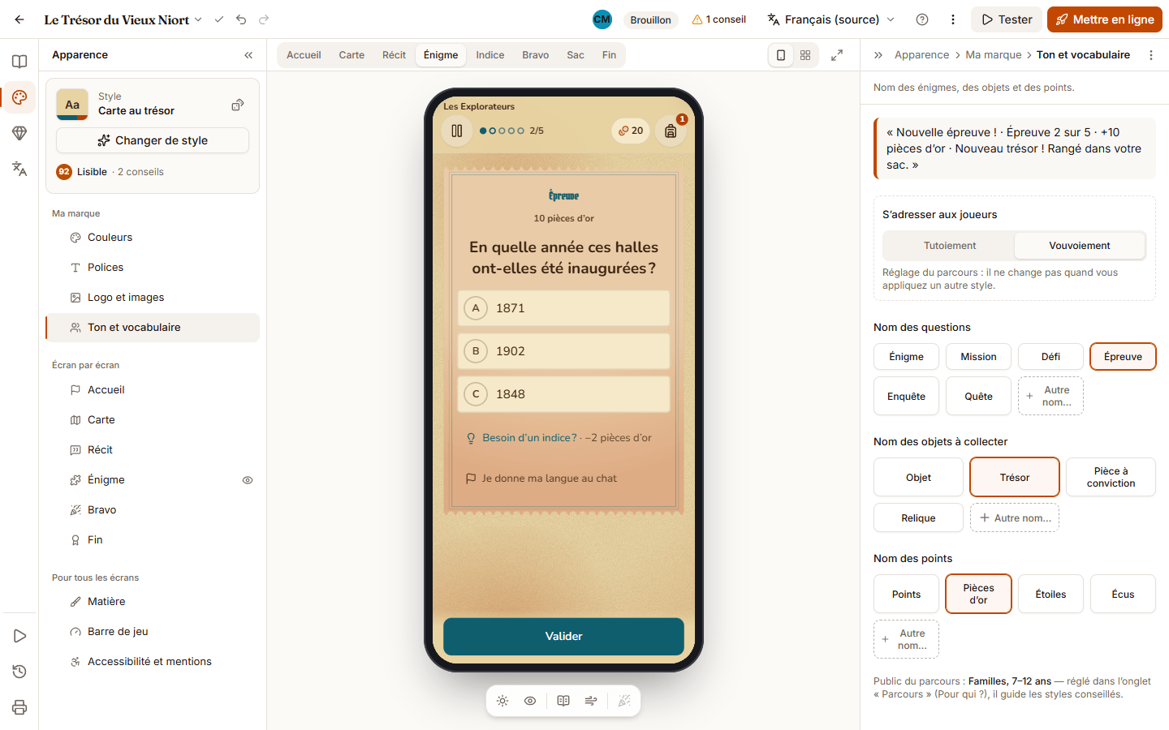
Task: Switch to the Indice preview tab
Action: pos(490,55)
